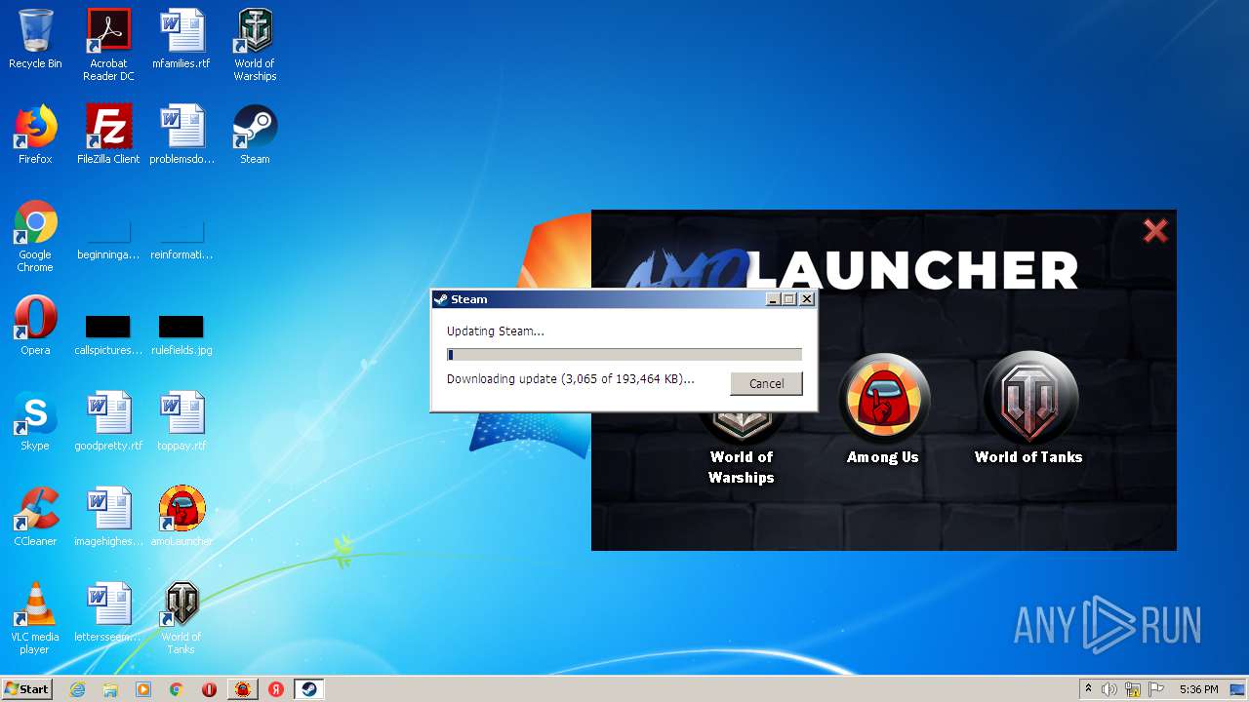This screenshot has height=702, width=1249.
Task: Switch to Steam taskbar button
Action: (x=309, y=689)
